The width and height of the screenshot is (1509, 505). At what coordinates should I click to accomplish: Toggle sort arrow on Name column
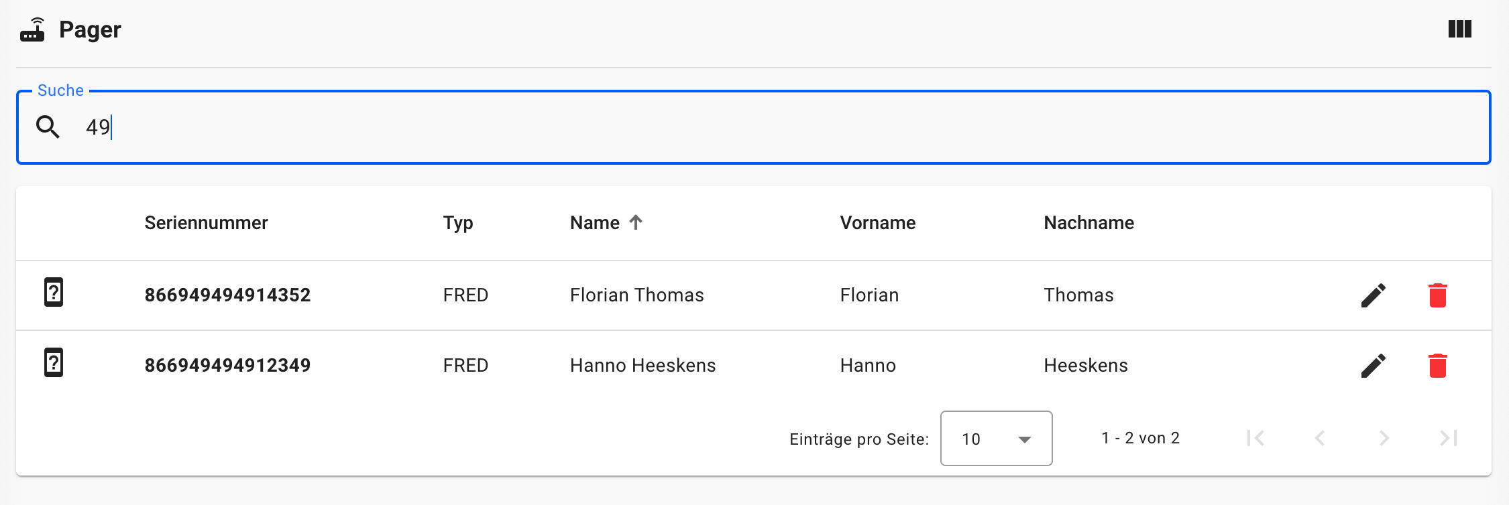click(636, 222)
